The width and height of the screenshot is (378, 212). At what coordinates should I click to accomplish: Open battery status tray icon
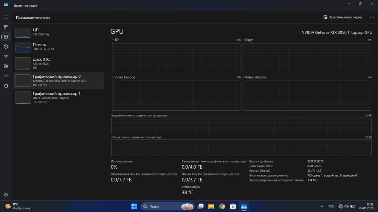pyautogui.click(x=353, y=206)
